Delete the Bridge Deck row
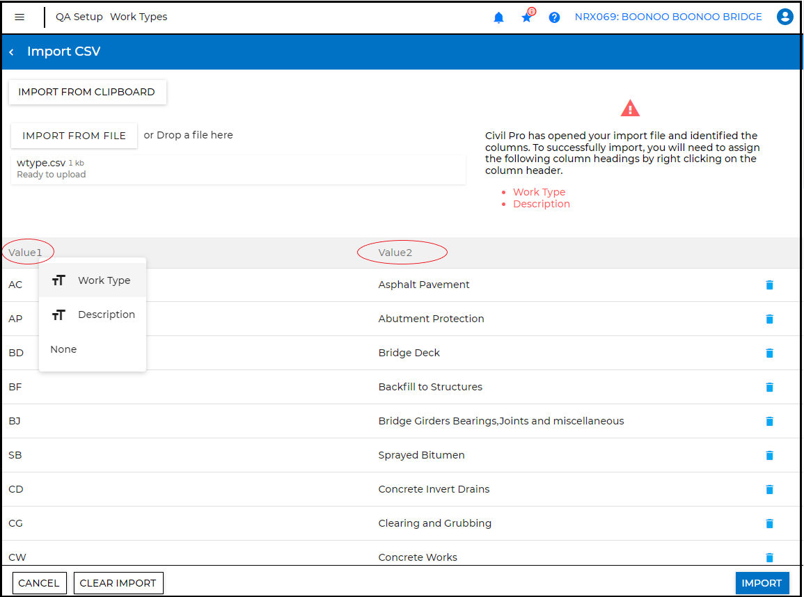This screenshot has width=804, height=597. (x=770, y=353)
